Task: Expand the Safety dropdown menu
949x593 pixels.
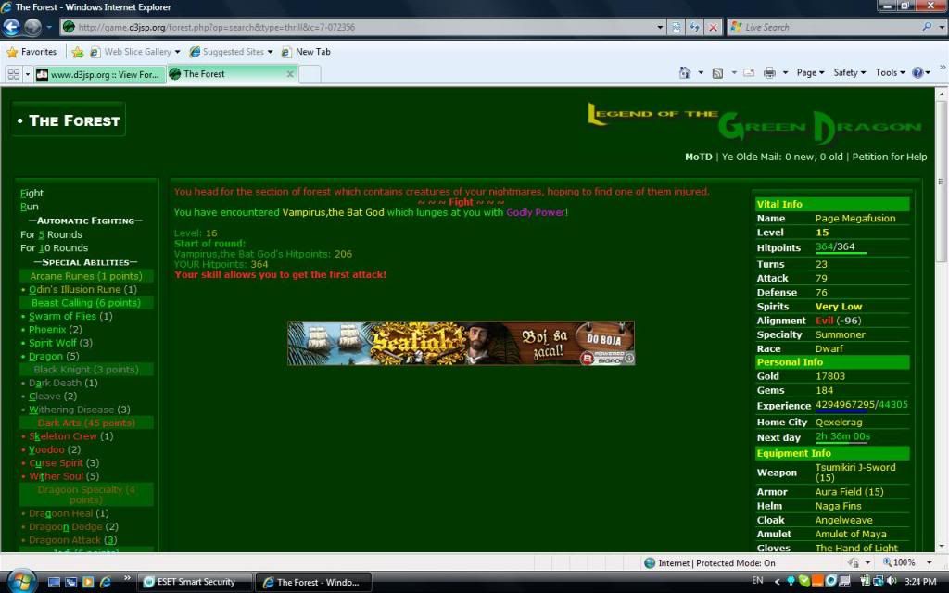Action: click(849, 73)
